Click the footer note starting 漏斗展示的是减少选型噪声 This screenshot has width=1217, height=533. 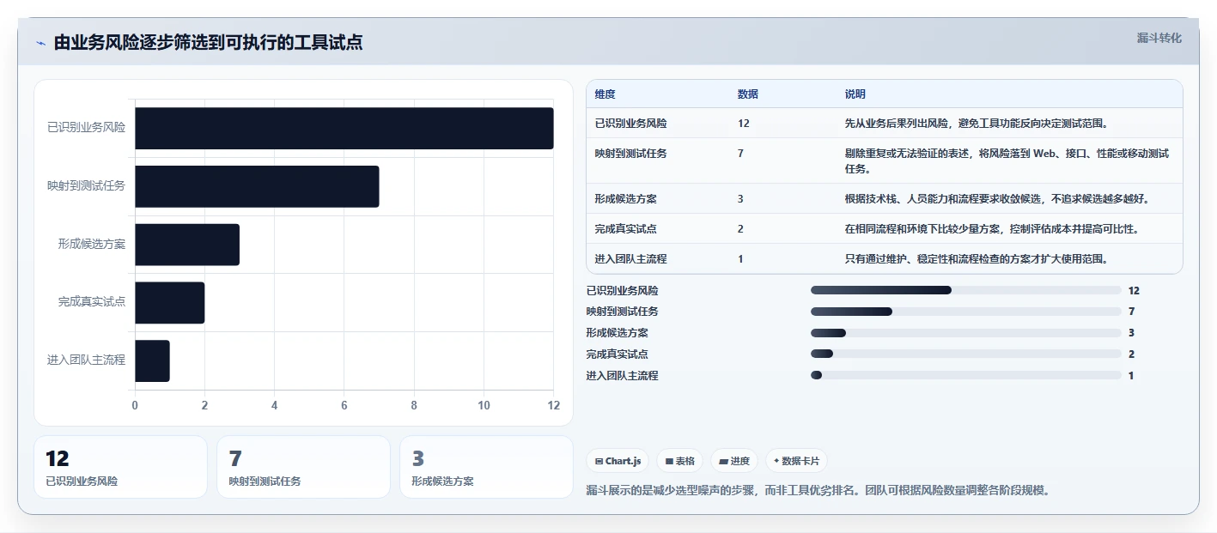point(818,491)
